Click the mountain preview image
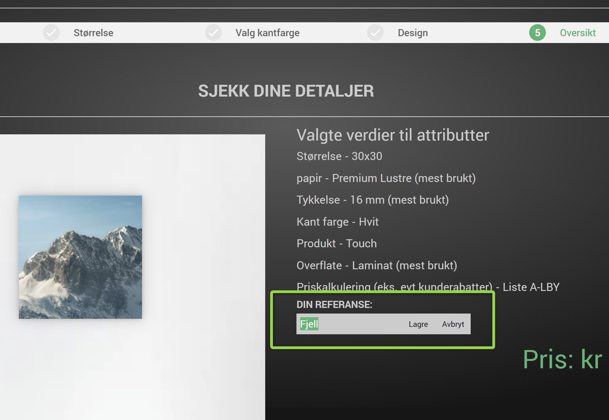 click(x=80, y=257)
